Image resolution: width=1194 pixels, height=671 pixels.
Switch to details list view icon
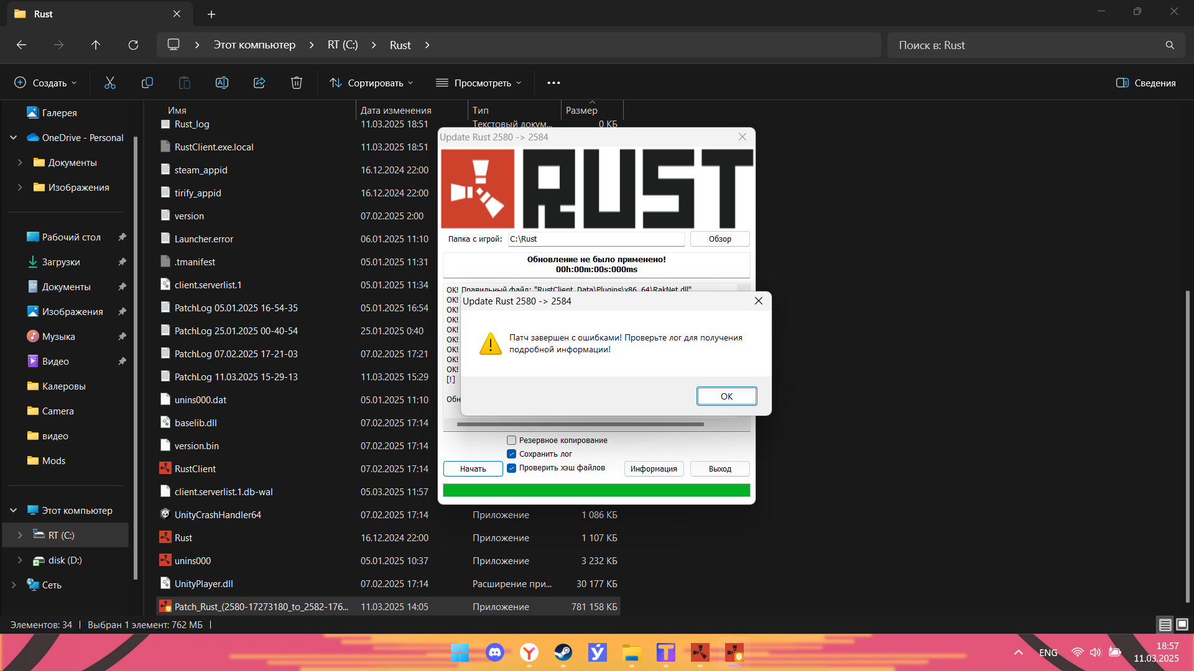pos(1165,624)
